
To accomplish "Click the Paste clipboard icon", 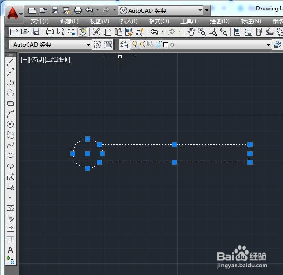I will [118, 32].
